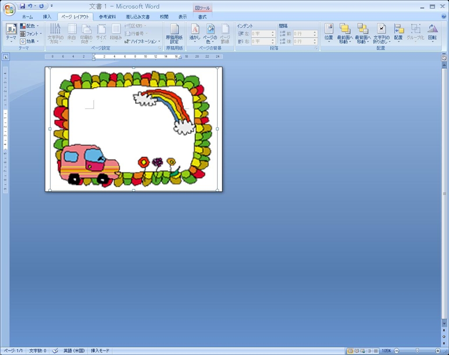Switch to the 校閲 tab

pyautogui.click(x=164, y=17)
